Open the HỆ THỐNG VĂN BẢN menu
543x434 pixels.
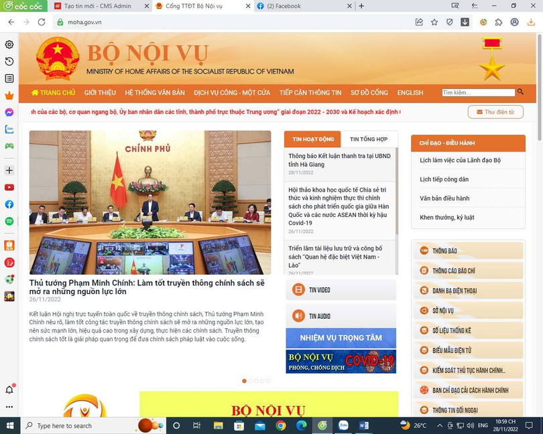click(x=156, y=93)
